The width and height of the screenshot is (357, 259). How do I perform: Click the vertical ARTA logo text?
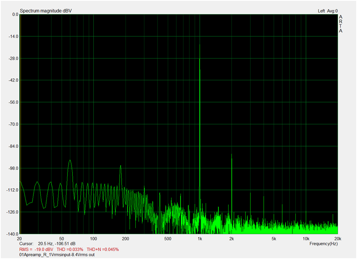(340, 24)
